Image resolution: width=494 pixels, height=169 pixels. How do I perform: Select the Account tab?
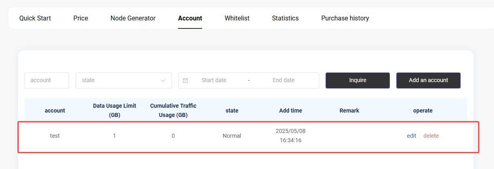click(190, 18)
